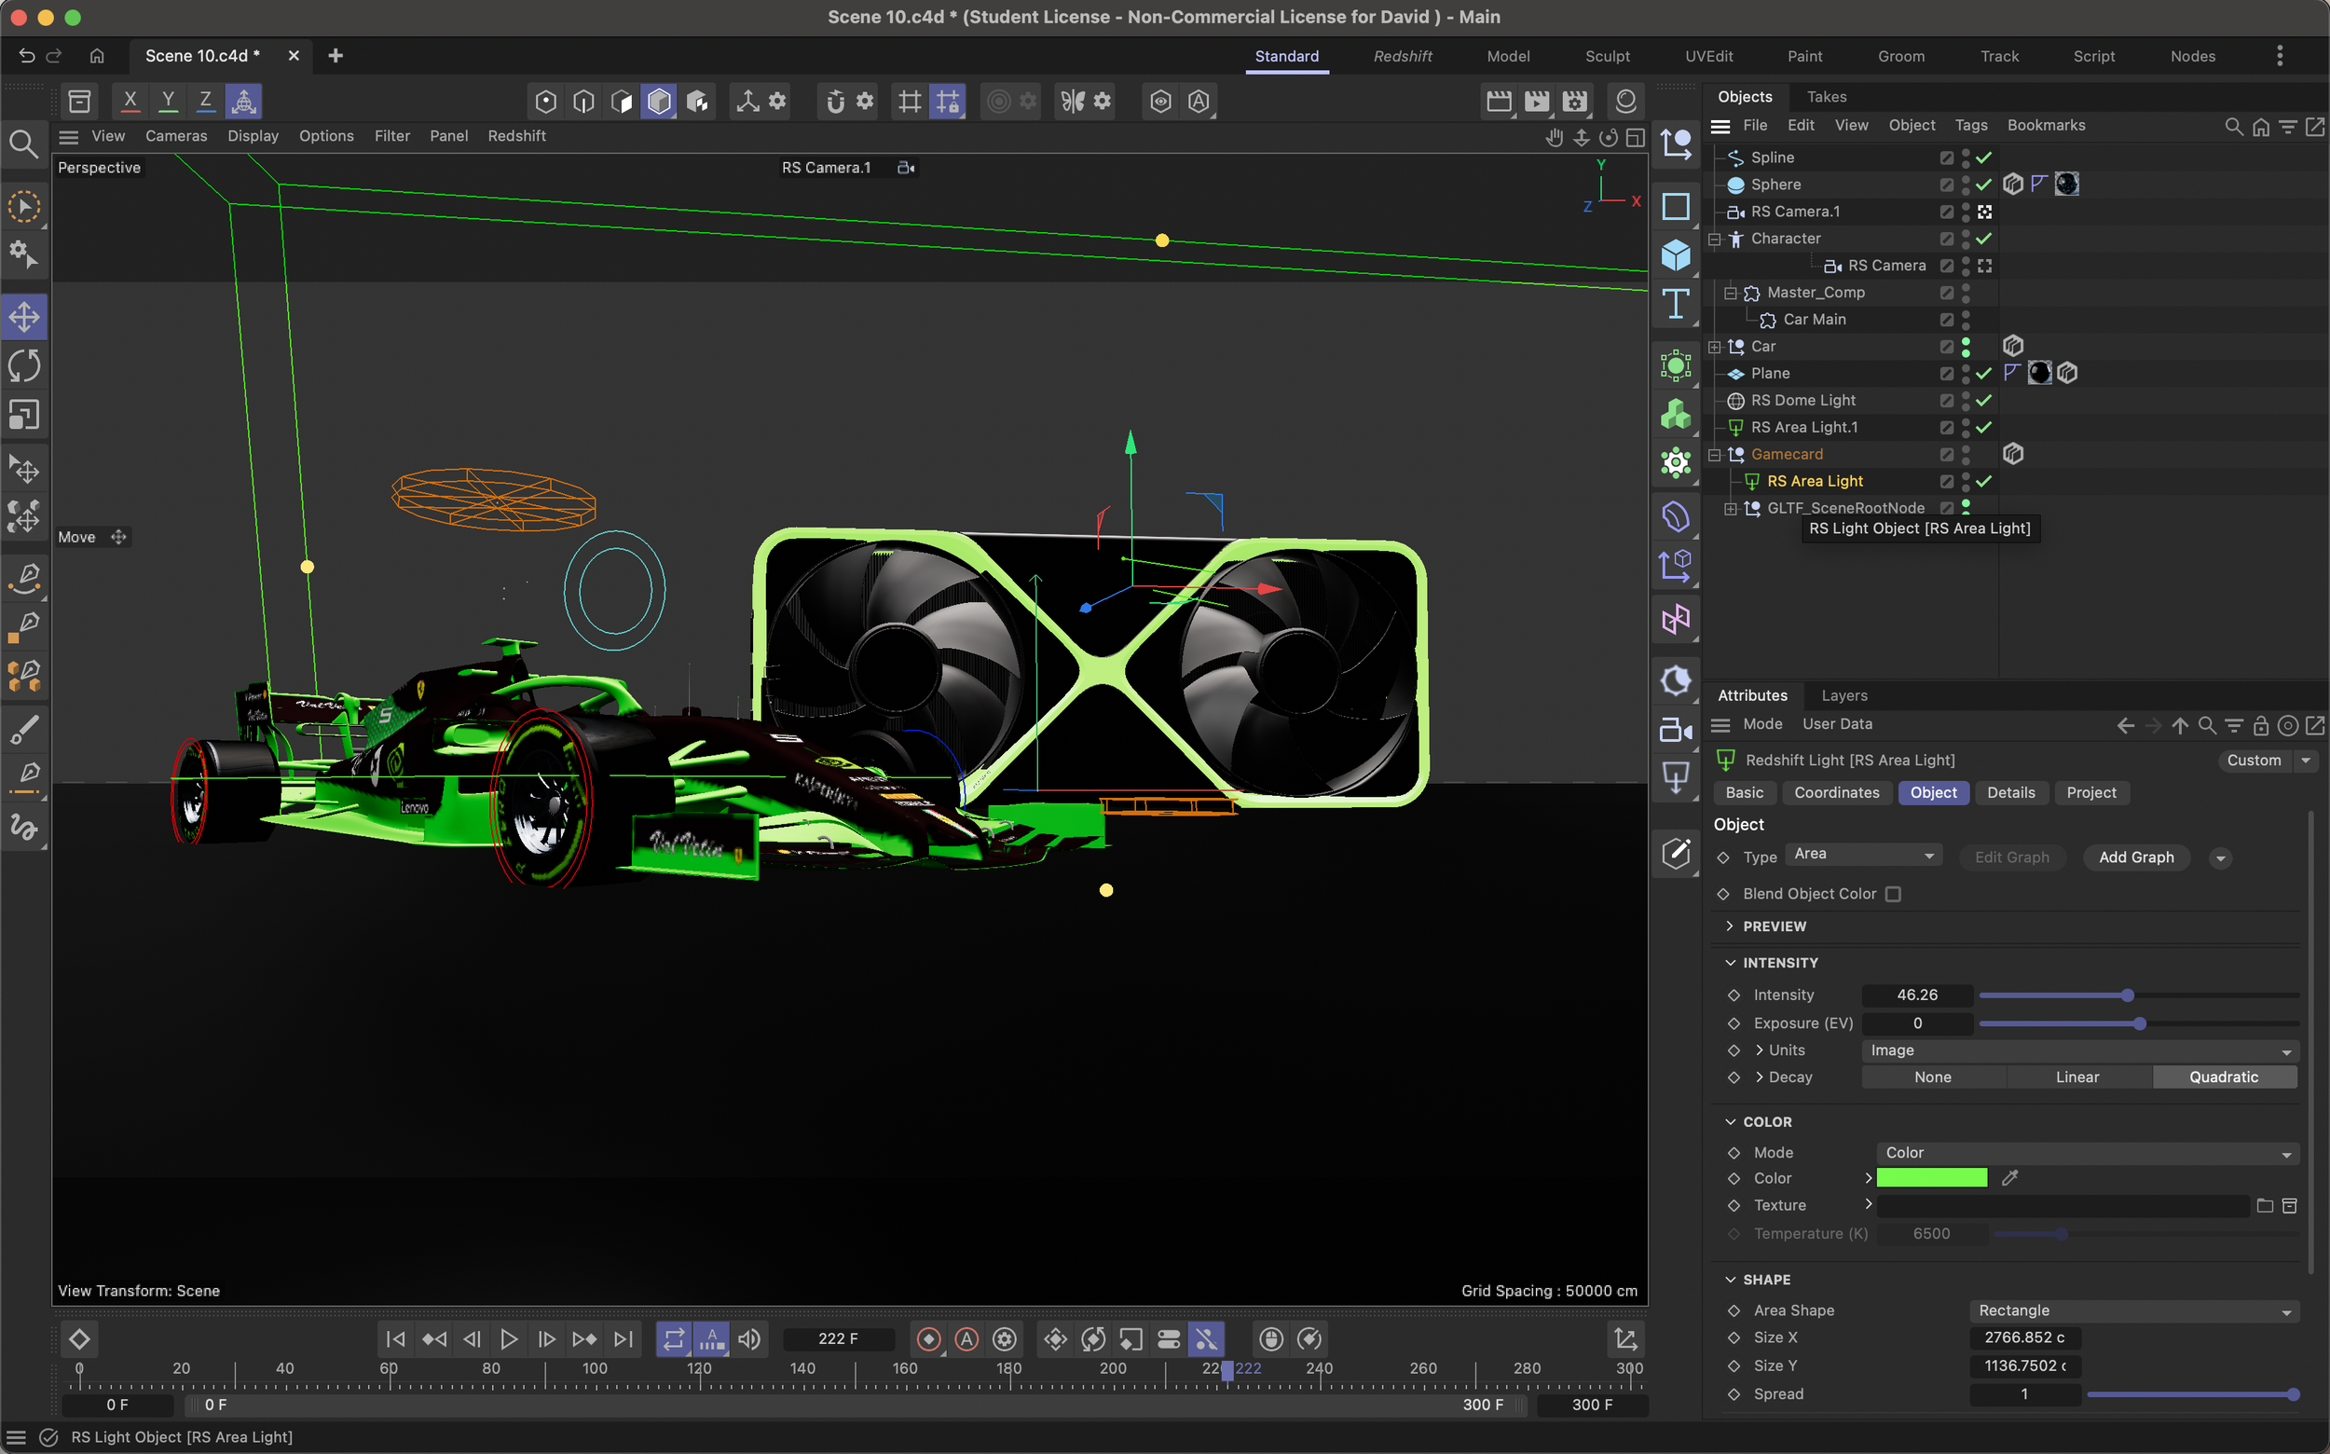The image size is (2330, 1454).
Task: Toggle Y axis lock
Action: tap(169, 101)
